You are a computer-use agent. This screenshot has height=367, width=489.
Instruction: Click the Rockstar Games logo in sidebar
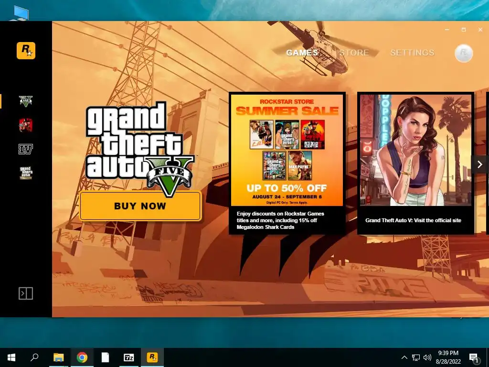tap(26, 51)
